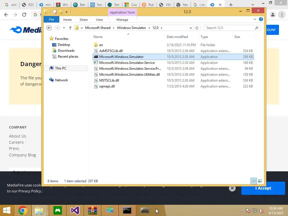
Task: Go up one folder level
Action: (70, 28)
